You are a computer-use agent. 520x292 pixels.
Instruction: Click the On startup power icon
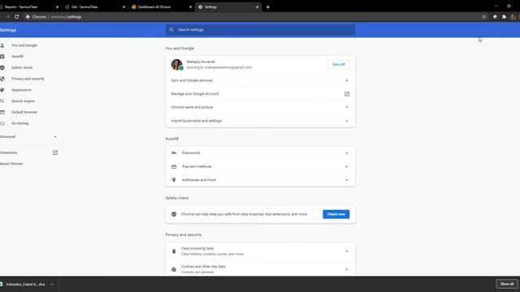coord(2,123)
